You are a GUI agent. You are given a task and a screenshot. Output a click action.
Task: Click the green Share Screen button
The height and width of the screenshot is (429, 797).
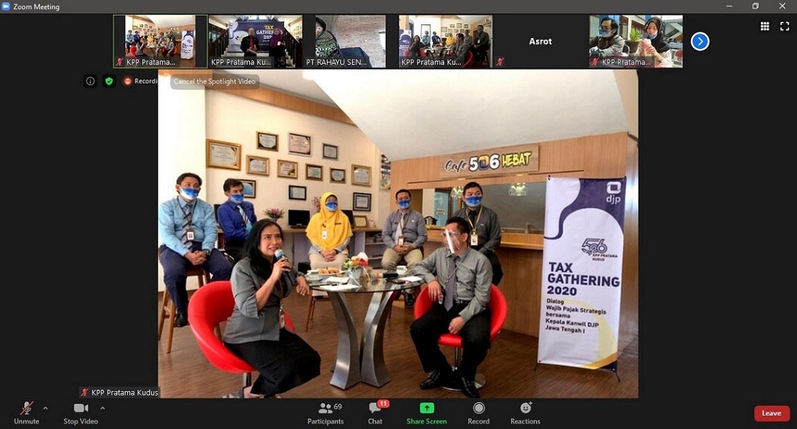point(426,412)
